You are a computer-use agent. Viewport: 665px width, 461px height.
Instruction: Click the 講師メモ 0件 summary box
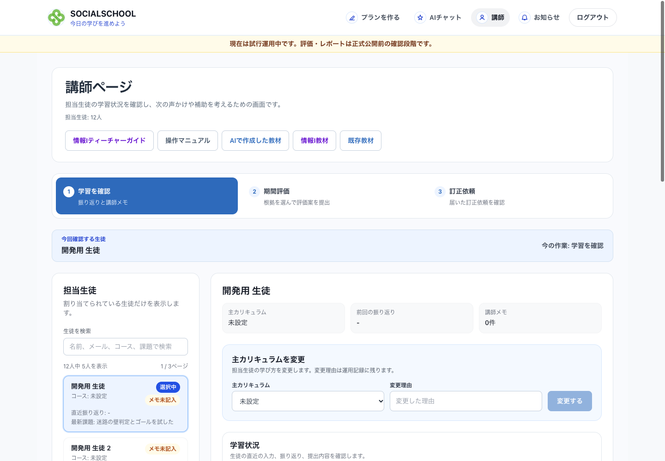(x=540, y=318)
